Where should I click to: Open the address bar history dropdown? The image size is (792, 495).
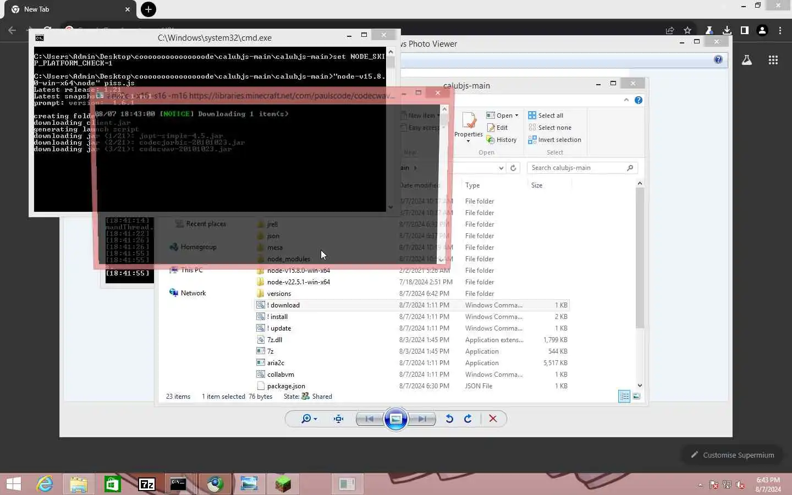point(501,168)
